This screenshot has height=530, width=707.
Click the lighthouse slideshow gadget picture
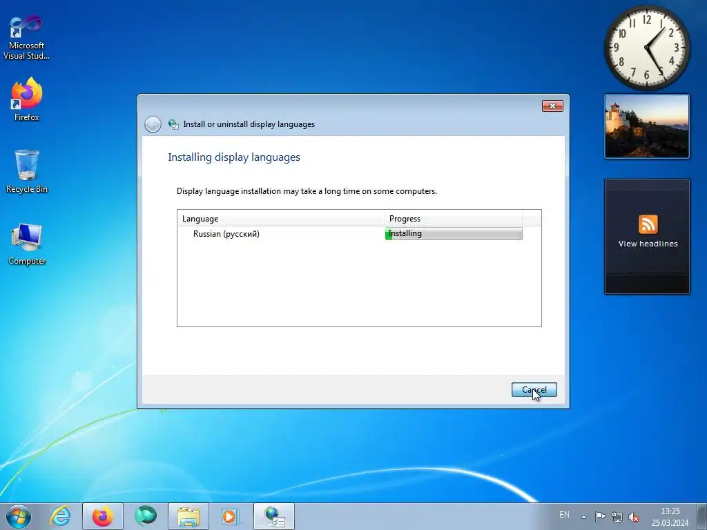pos(647,127)
